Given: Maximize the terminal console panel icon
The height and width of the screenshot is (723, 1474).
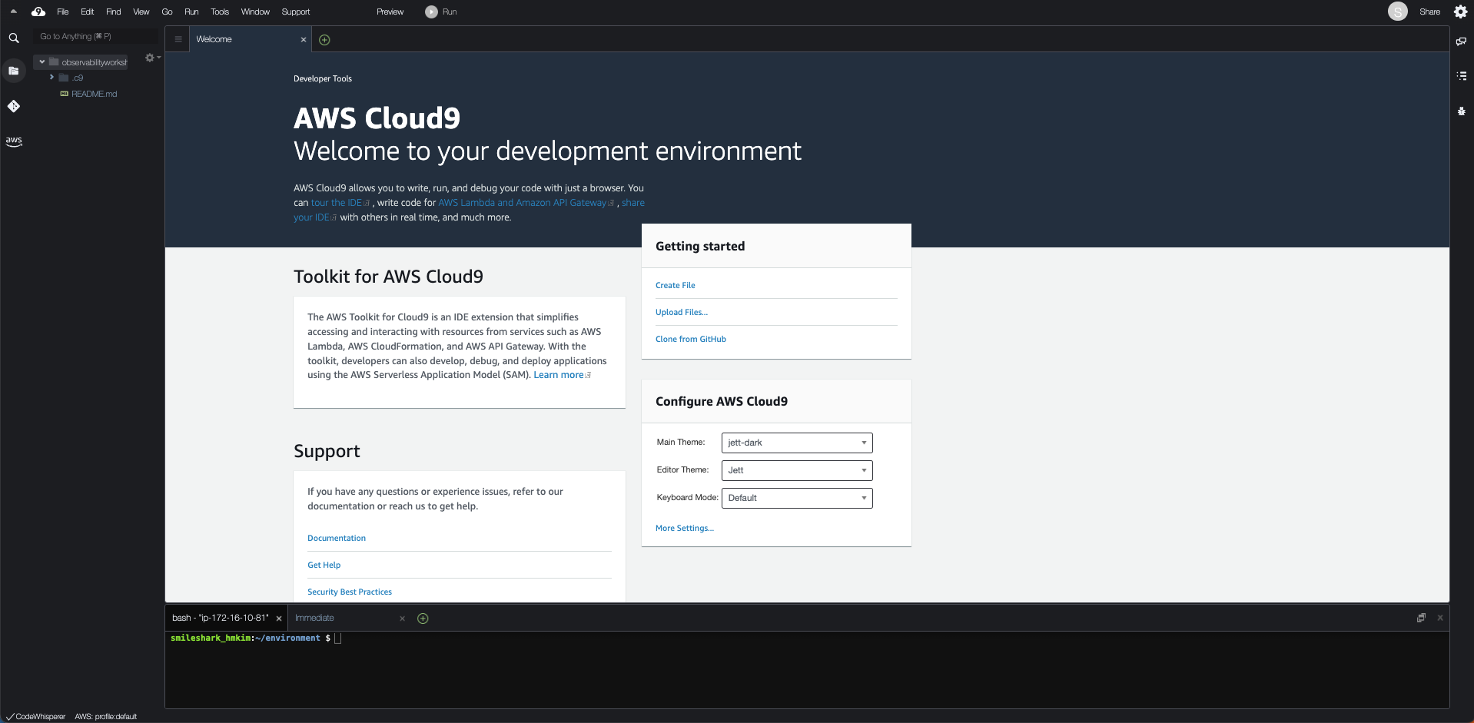Looking at the screenshot, I should [x=1421, y=618].
